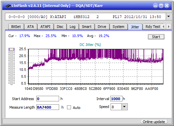Viewport: 174px width, 126px height.
Task: Expand the drive selection dropdown
Action: 169,17
